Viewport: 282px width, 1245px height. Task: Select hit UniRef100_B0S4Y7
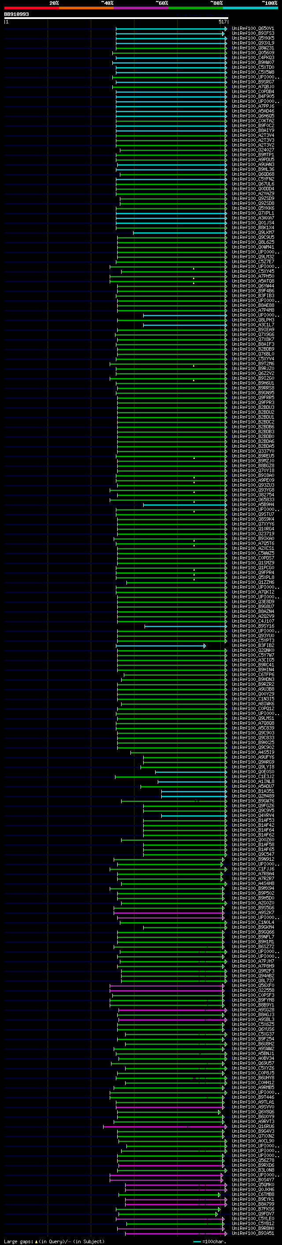[x=252, y=1180]
